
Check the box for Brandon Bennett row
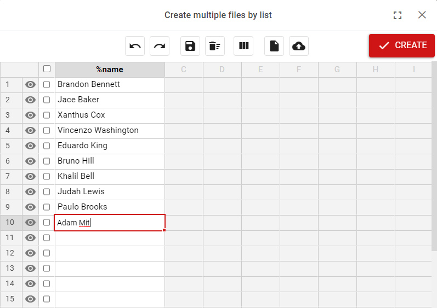tap(47, 85)
